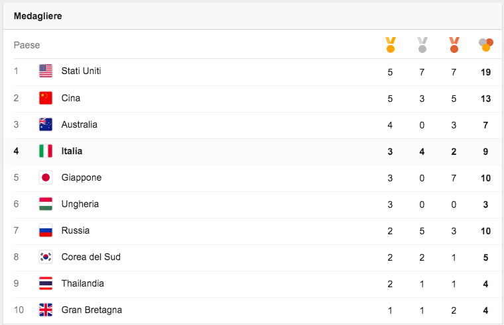
Task: Click the Hungary flag icon
Action: pos(46,204)
